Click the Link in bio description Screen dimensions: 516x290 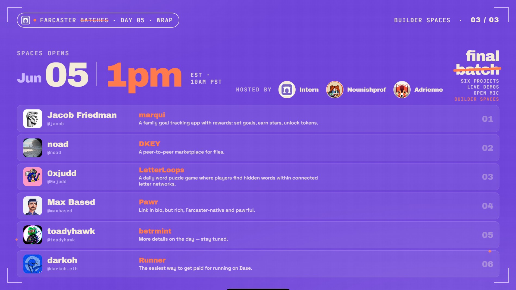[197, 210]
